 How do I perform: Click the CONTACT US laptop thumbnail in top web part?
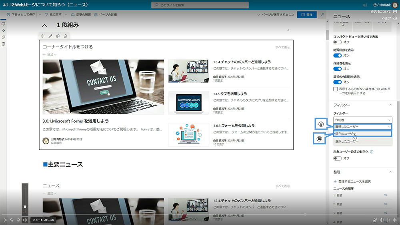(103, 87)
